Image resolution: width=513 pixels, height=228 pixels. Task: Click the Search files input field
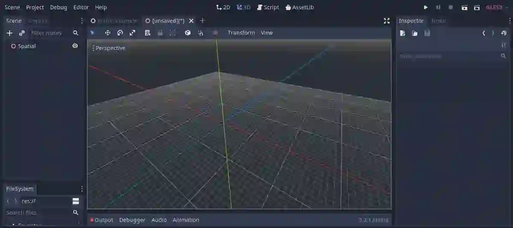pos(38,213)
